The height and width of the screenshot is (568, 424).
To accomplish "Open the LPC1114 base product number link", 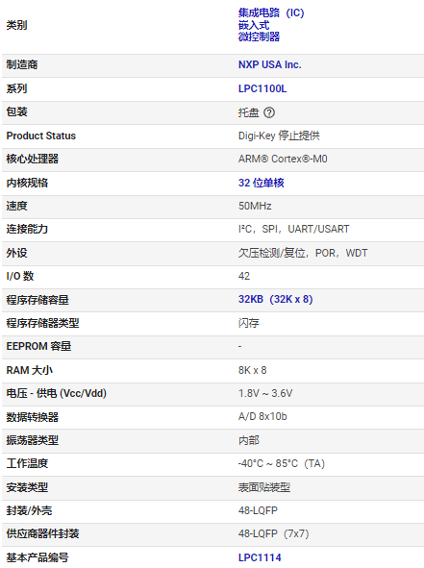I will coord(260,557).
